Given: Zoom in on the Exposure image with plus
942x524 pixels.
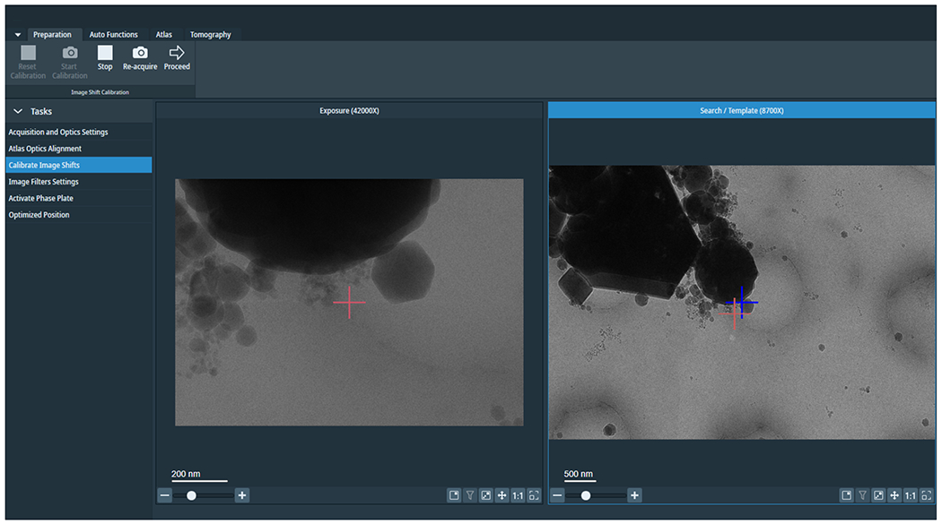Looking at the screenshot, I should (x=242, y=495).
